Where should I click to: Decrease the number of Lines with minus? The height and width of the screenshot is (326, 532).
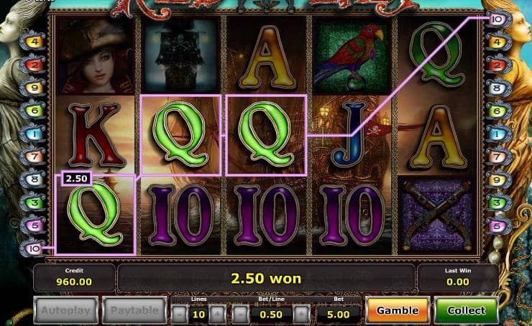coord(180,315)
